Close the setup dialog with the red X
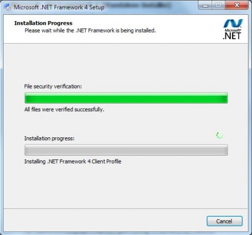The image size is (252, 235). 236,6
